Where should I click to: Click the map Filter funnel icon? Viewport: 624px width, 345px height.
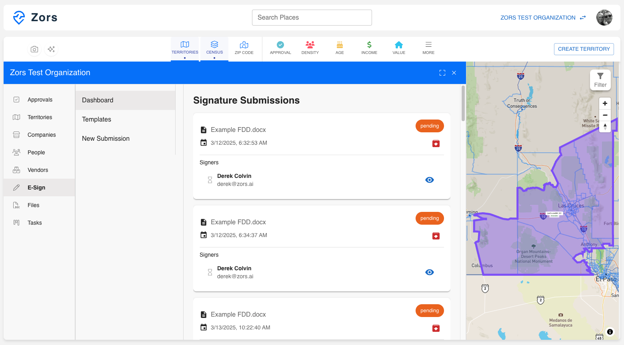tap(600, 76)
